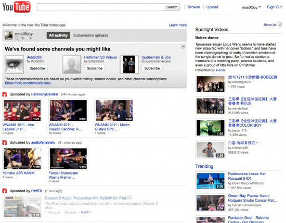The width and height of the screenshot is (286, 223).
Task: Open musiXboy's avatar in activity bar
Action: (8, 35)
